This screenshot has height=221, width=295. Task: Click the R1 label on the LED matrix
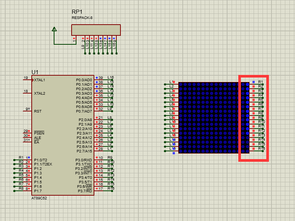click(x=260, y=82)
